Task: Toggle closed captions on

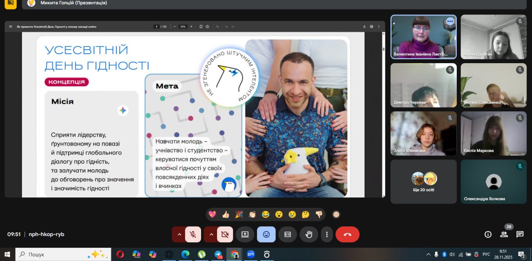Action: [287, 234]
